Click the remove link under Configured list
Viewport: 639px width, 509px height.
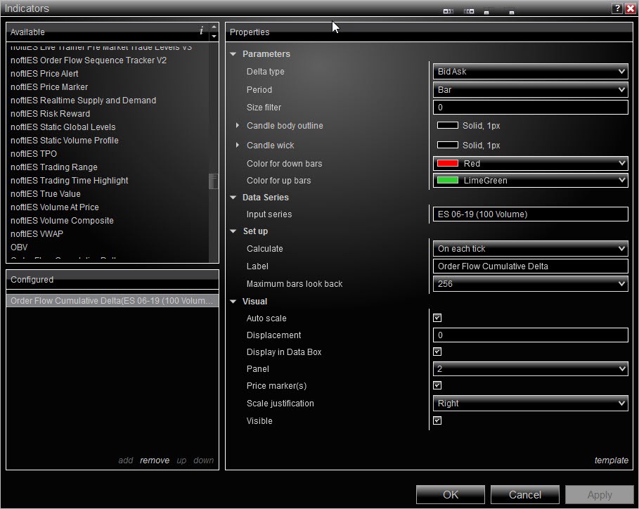(x=155, y=460)
